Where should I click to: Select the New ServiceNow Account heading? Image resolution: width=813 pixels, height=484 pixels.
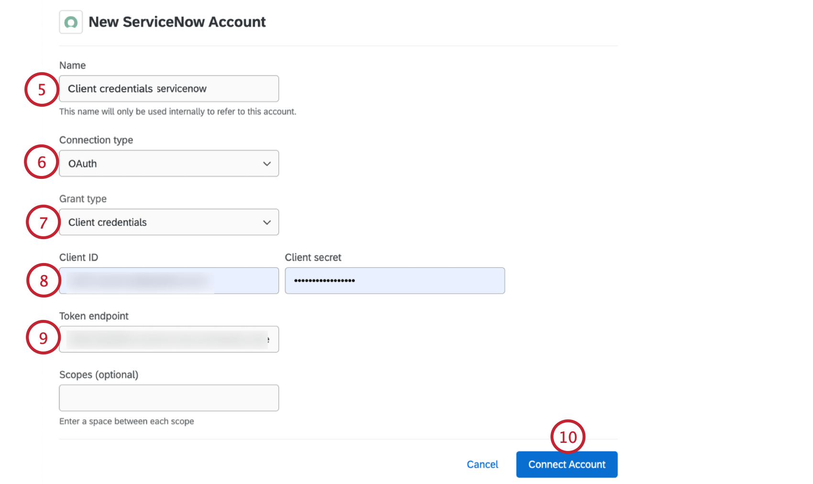pos(177,22)
